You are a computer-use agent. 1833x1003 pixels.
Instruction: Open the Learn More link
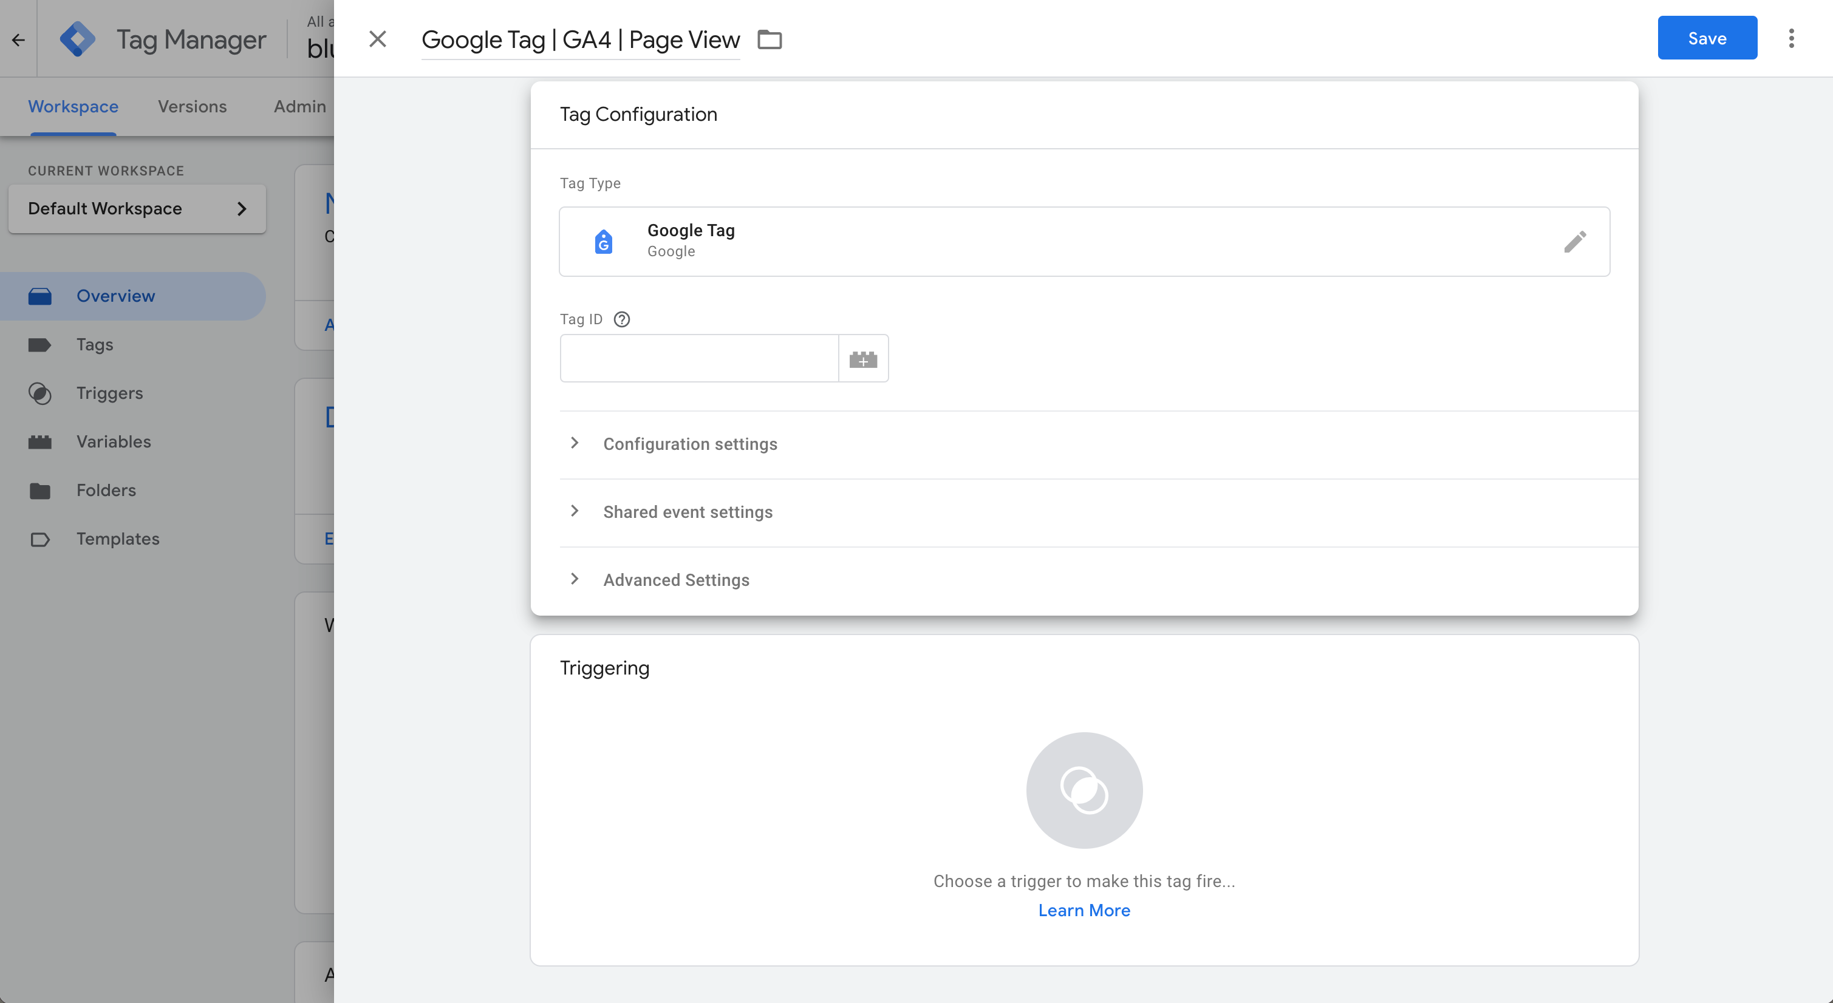[1084, 911]
